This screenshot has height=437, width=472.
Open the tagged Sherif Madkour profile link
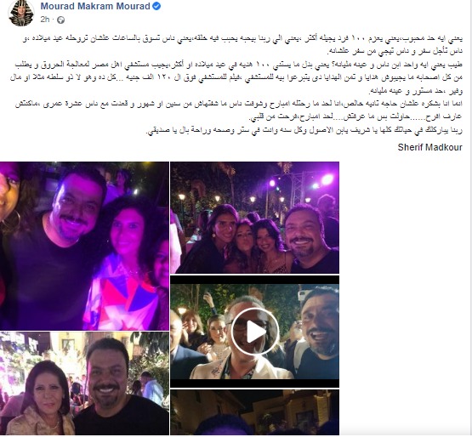click(x=429, y=147)
